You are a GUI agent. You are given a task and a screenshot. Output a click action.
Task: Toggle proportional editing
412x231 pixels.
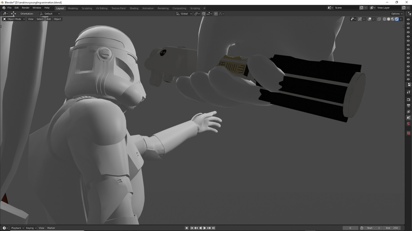point(216,14)
